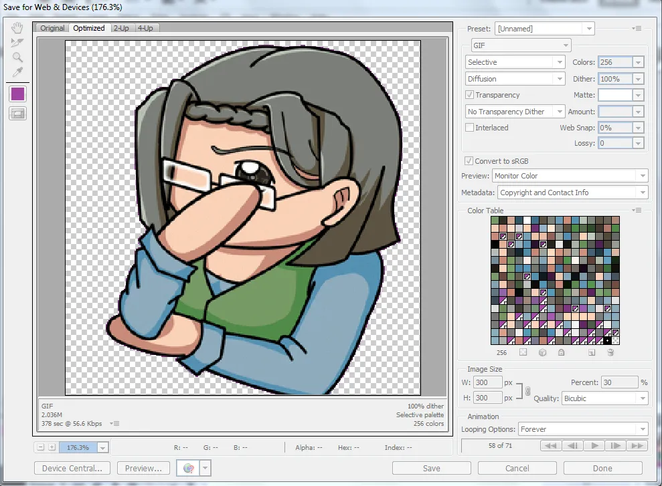Open the Preset dropdown
The height and width of the screenshot is (486, 662).
tap(545, 29)
